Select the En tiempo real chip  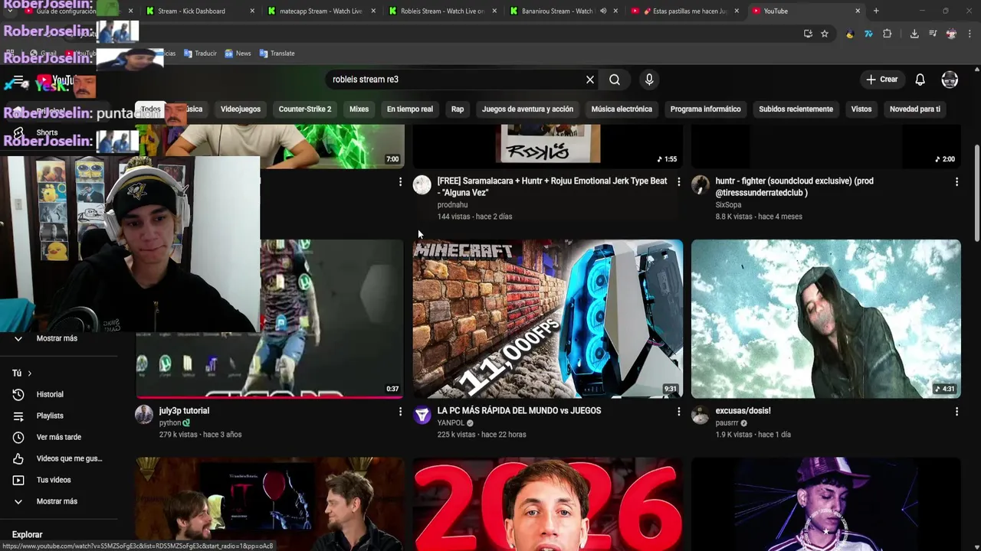[410, 109]
